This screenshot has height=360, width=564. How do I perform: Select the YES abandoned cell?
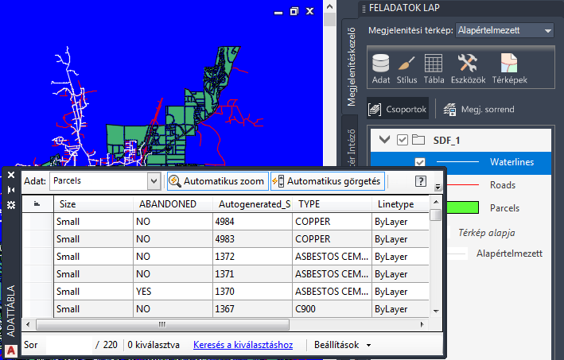[x=173, y=292]
